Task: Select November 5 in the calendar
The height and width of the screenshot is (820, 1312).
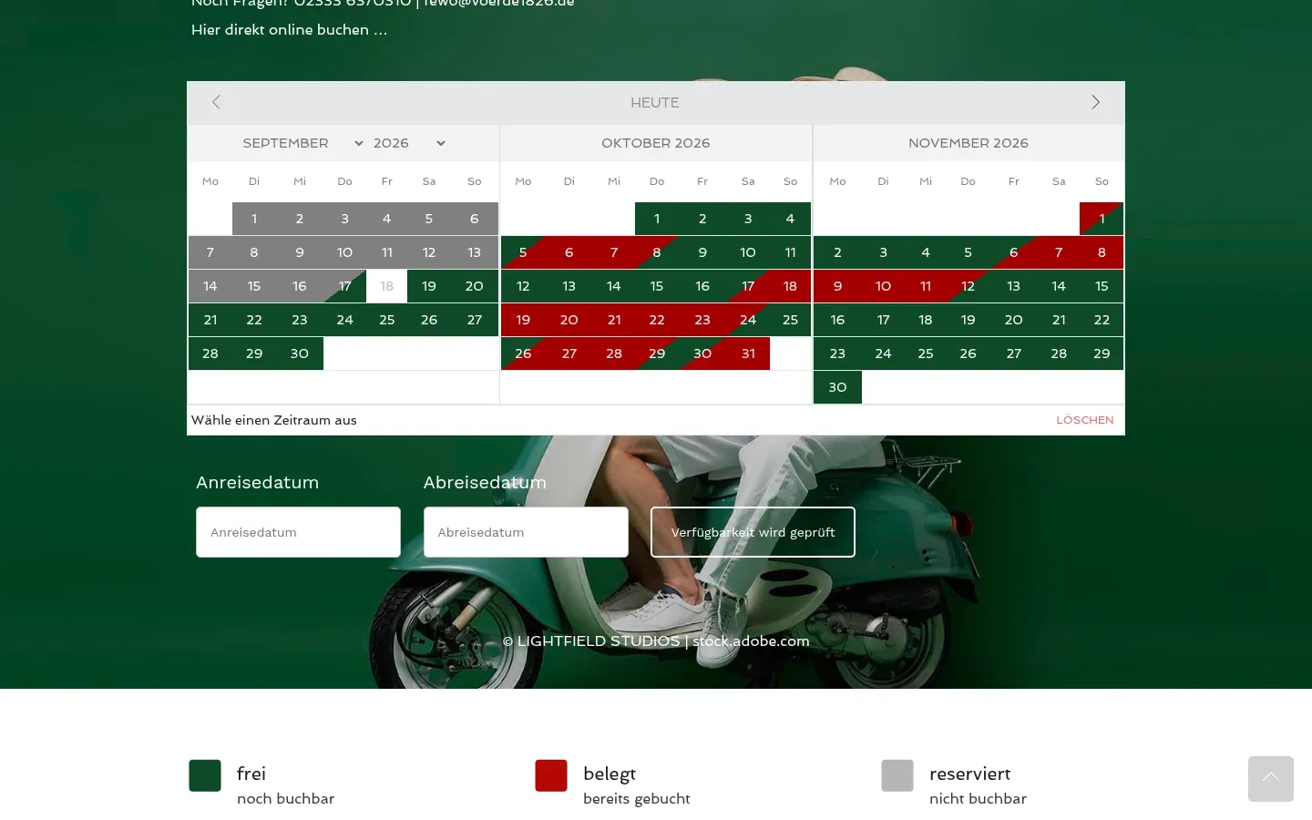Action: (x=968, y=252)
